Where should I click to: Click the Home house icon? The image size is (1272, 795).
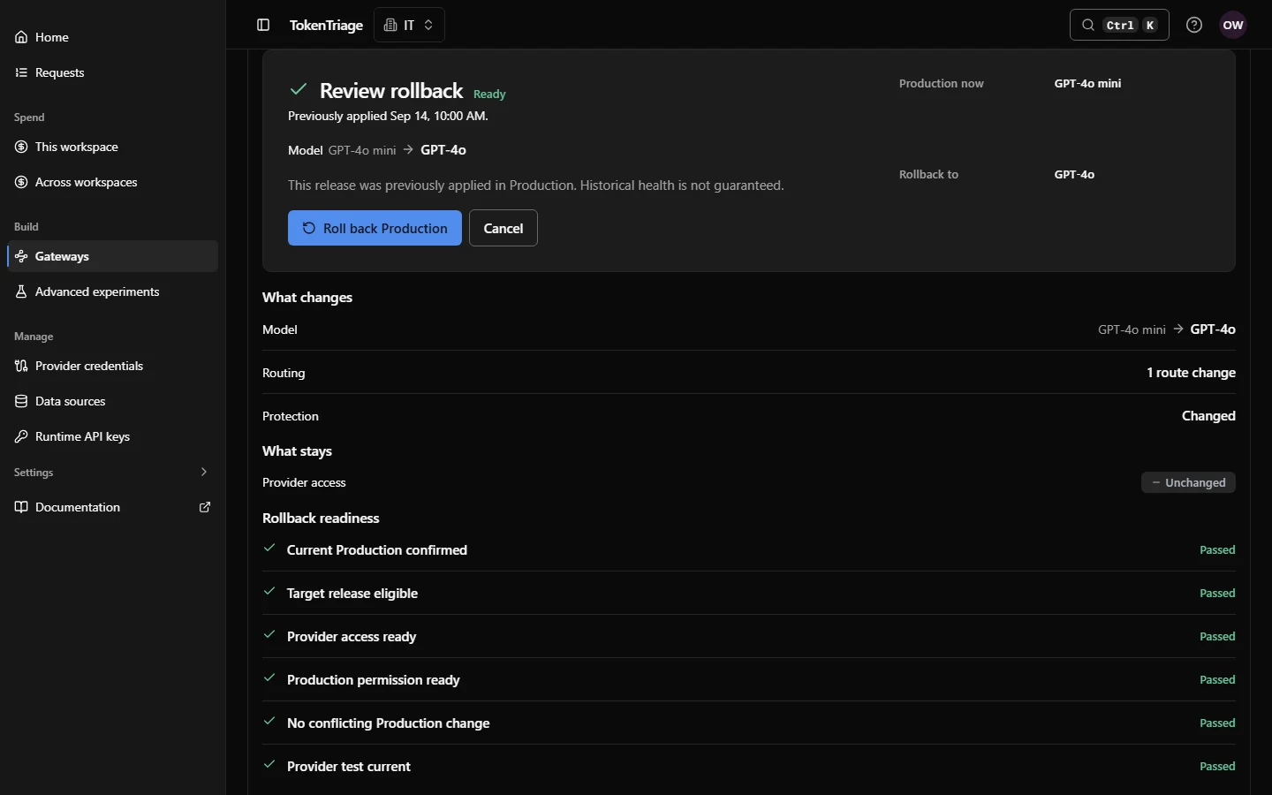point(21,37)
